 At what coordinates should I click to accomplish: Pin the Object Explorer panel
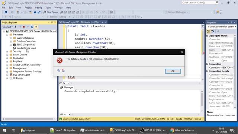tap(52, 22)
